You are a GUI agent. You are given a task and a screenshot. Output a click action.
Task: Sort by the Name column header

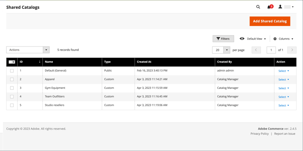click(x=72, y=62)
